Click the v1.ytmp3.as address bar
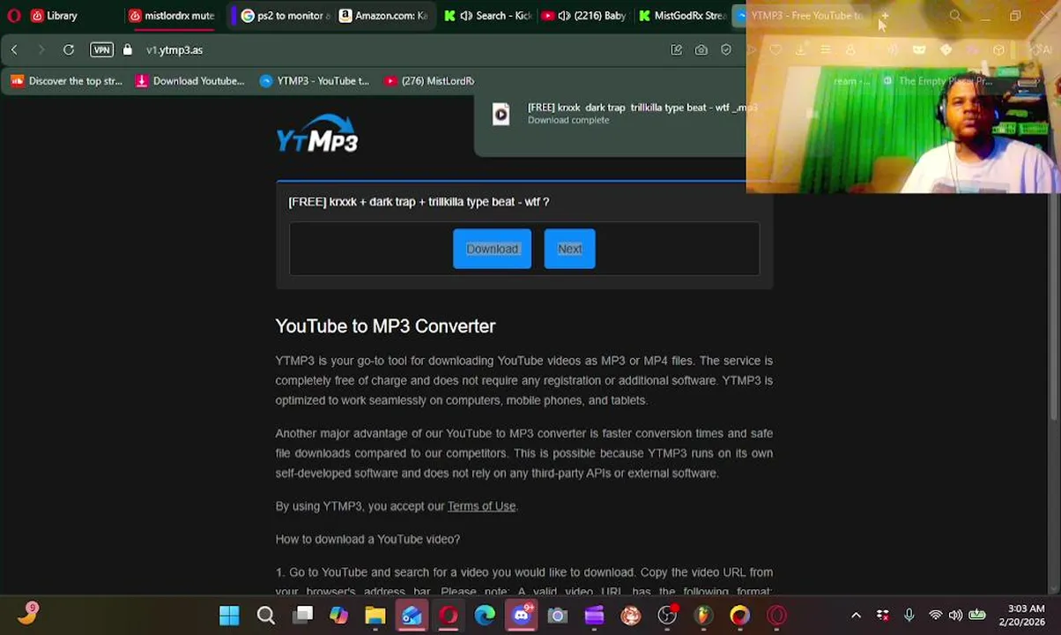 tap(174, 50)
